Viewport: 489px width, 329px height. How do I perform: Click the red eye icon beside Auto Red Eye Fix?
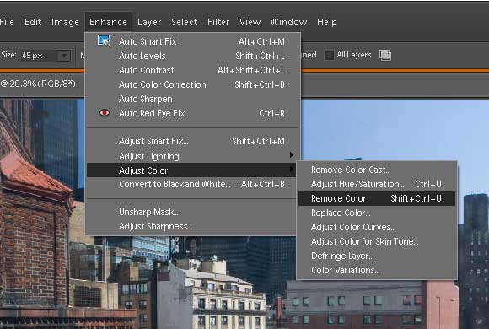click(105, 113)
